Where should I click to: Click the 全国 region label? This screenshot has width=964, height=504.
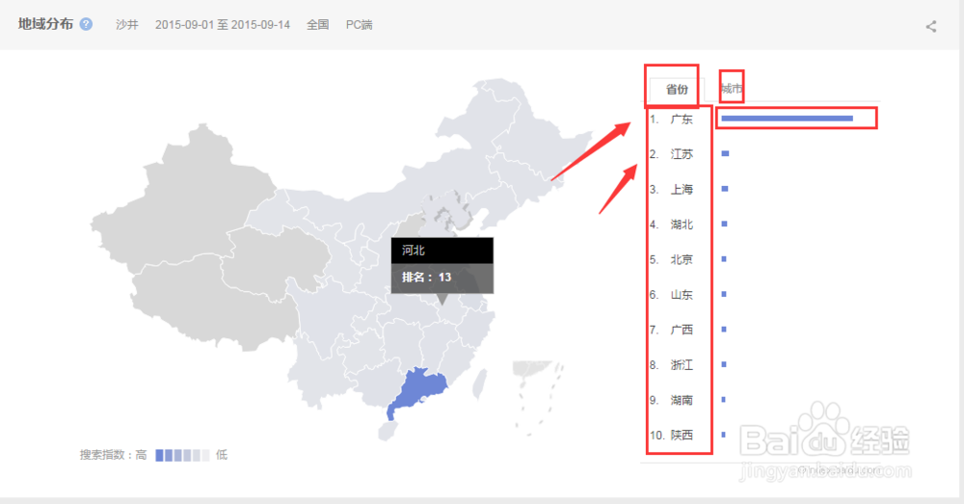pyautogui.click(x=317, y=25)
